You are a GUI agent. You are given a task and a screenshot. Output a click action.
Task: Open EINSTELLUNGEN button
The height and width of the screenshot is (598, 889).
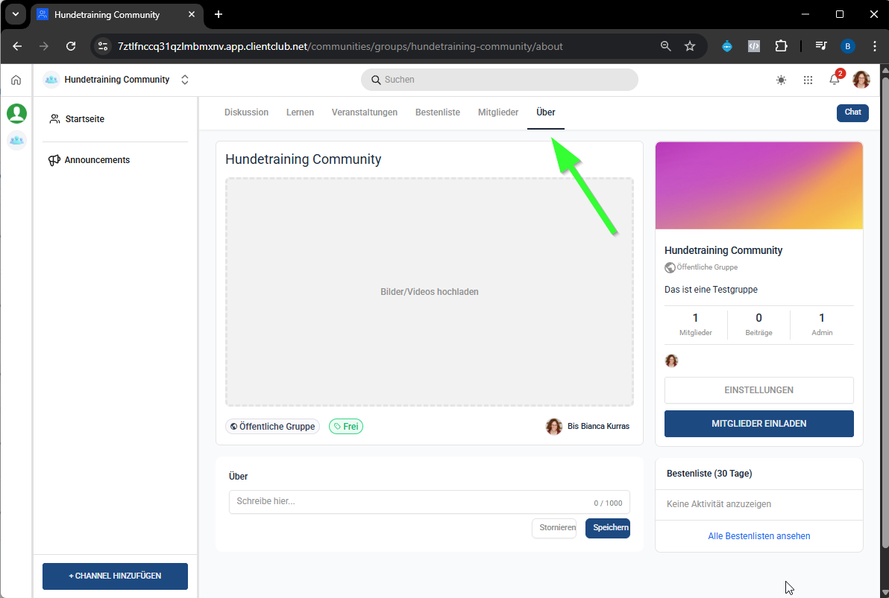click(x=758, y=390)
